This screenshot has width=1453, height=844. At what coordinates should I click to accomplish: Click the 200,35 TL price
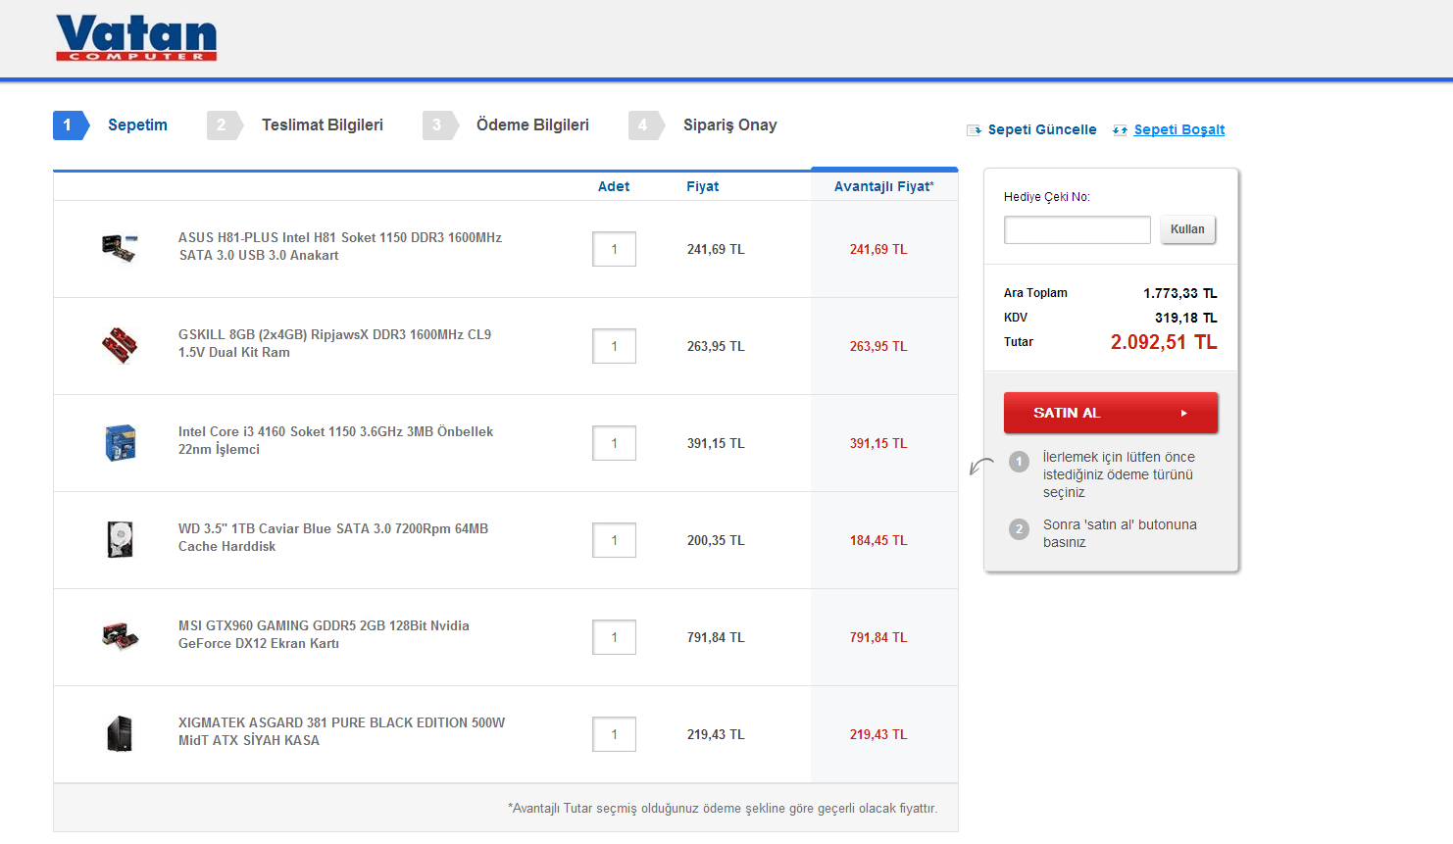(x=716, y=540)
